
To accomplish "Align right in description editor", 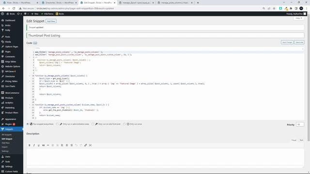I will click(x=72, y=145).
